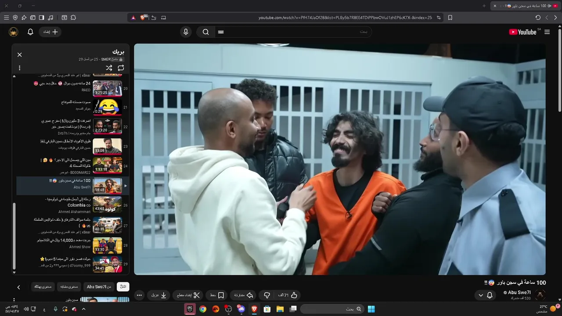Click the page vertical scrollbar thumb
Viewport: 562px width, 316px height.
[559, 70]
